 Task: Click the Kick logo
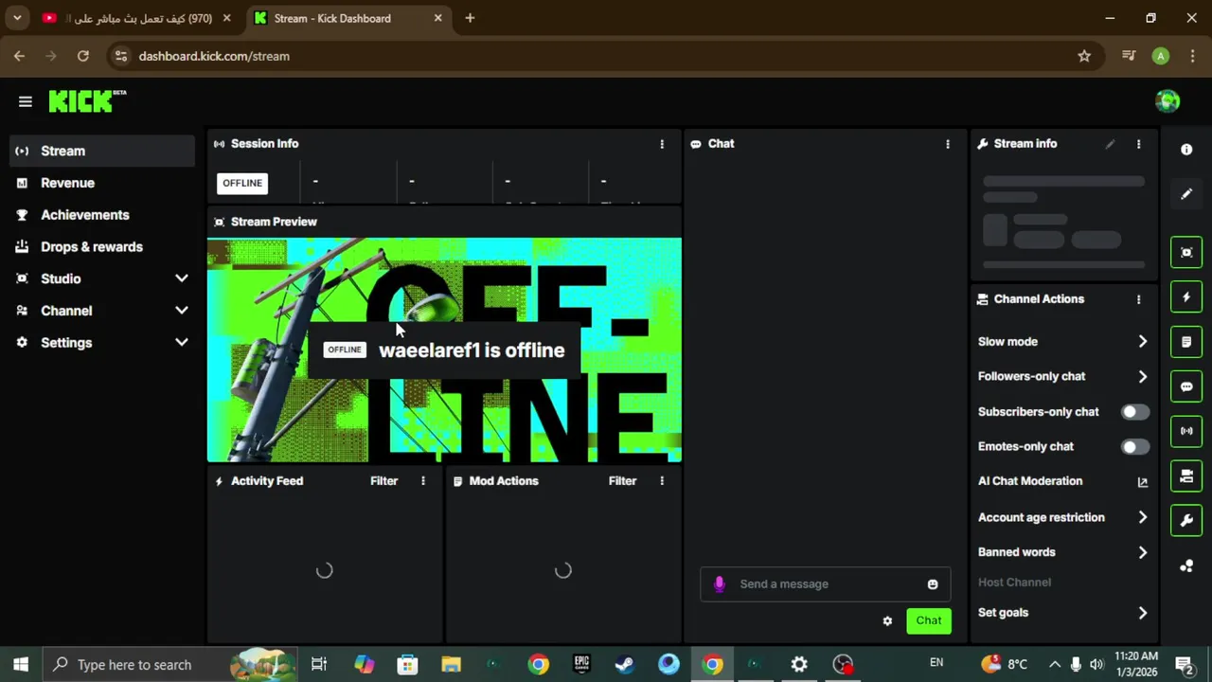(87, 100)
